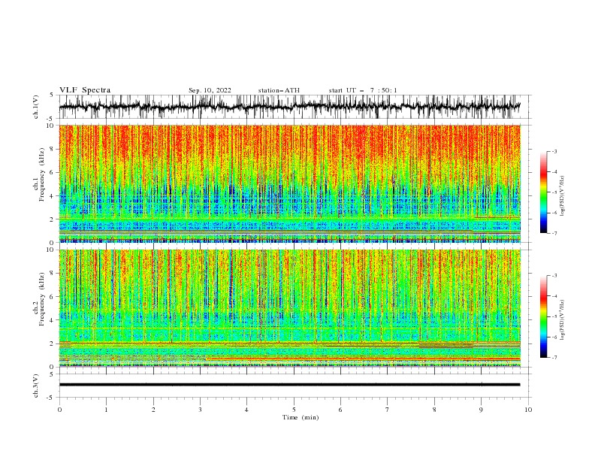Click the "Time (min)" axis title

click(301, 417)
